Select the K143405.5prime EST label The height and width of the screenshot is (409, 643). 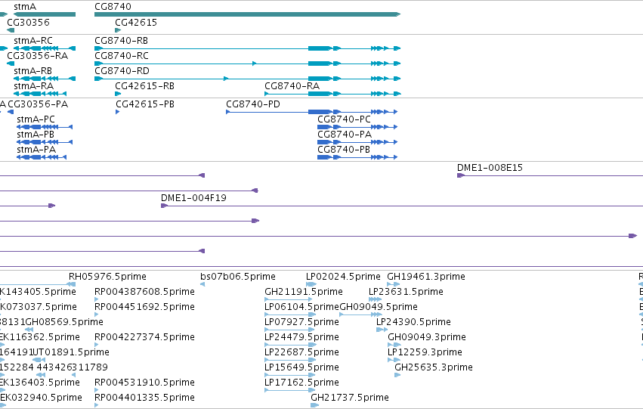click(x=38, y=292)
